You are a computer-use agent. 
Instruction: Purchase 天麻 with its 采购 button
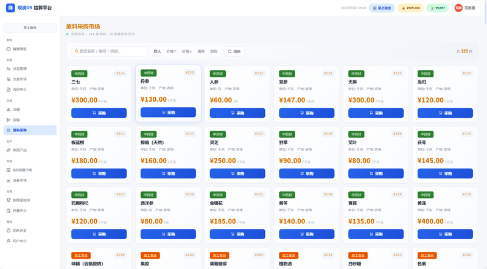376,113
